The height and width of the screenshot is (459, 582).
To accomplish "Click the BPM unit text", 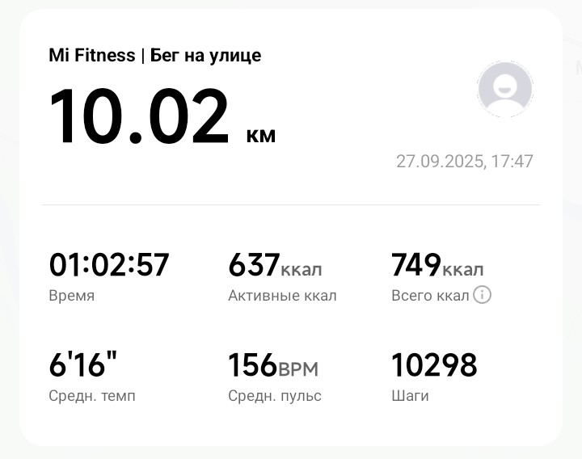I will pyautogui.click(x=298, y=369).
